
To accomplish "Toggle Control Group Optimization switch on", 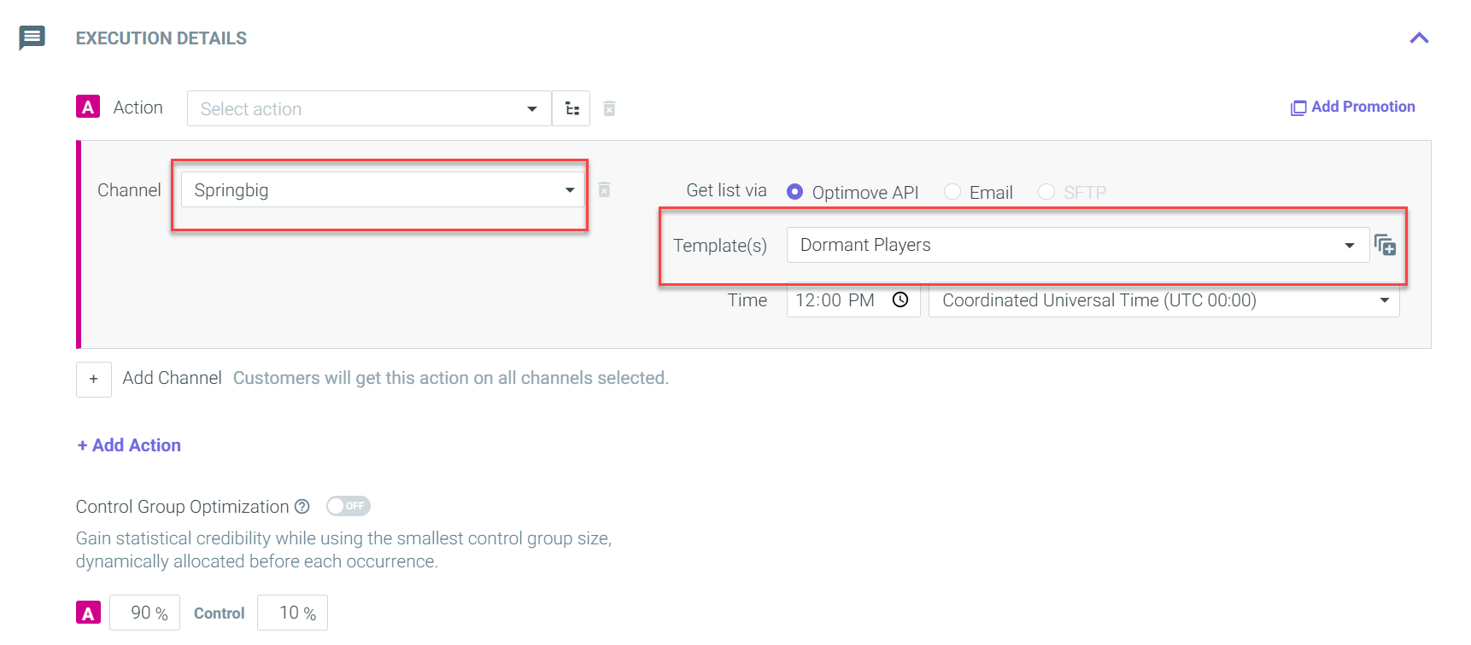I will 348,506.
